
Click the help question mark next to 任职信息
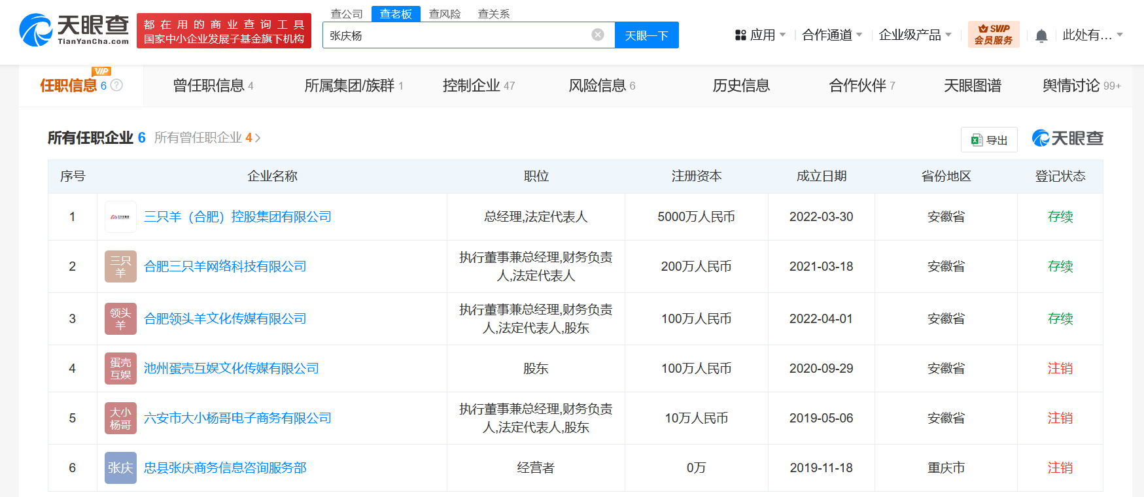pos(116,85)
